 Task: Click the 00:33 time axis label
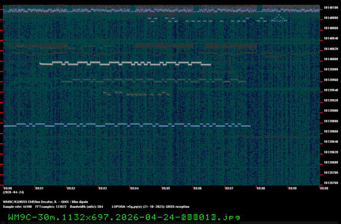[102, 188]
